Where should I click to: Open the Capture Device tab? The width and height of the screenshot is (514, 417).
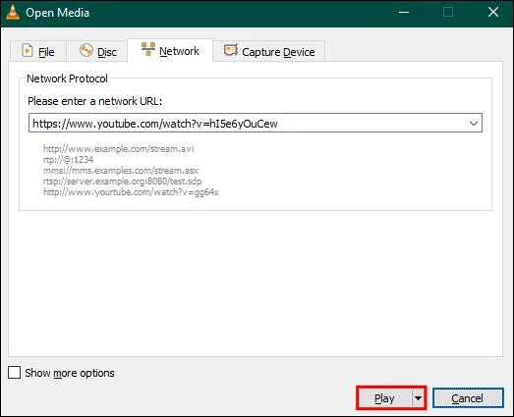point(269,51)
